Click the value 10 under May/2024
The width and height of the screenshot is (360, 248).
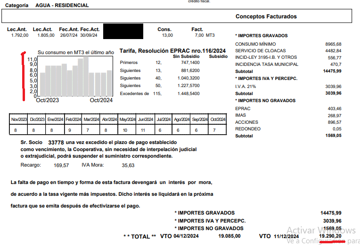(x=125, y=130)
